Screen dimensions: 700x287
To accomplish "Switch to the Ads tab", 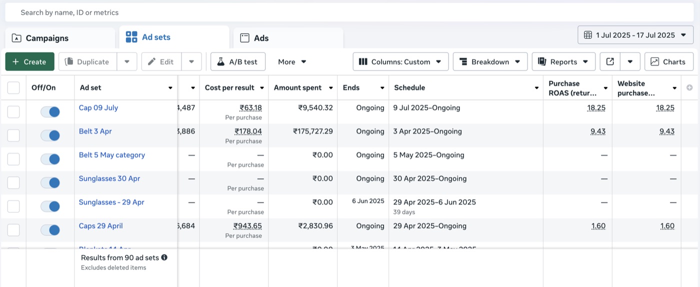I will (x=288, y=38).
